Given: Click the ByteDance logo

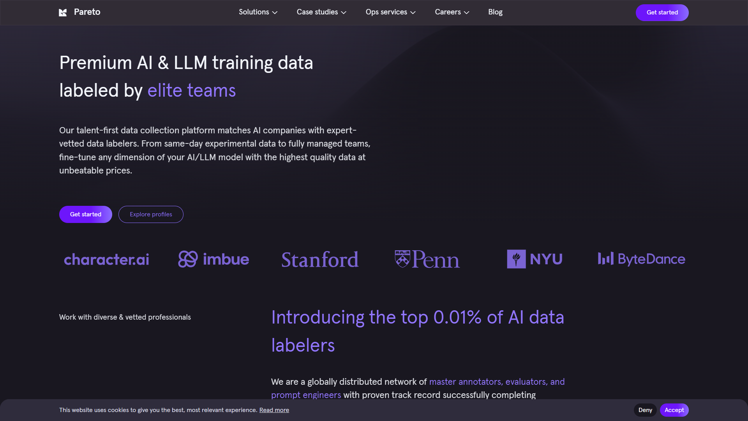Looking at the screenshot, I should 641,259.
